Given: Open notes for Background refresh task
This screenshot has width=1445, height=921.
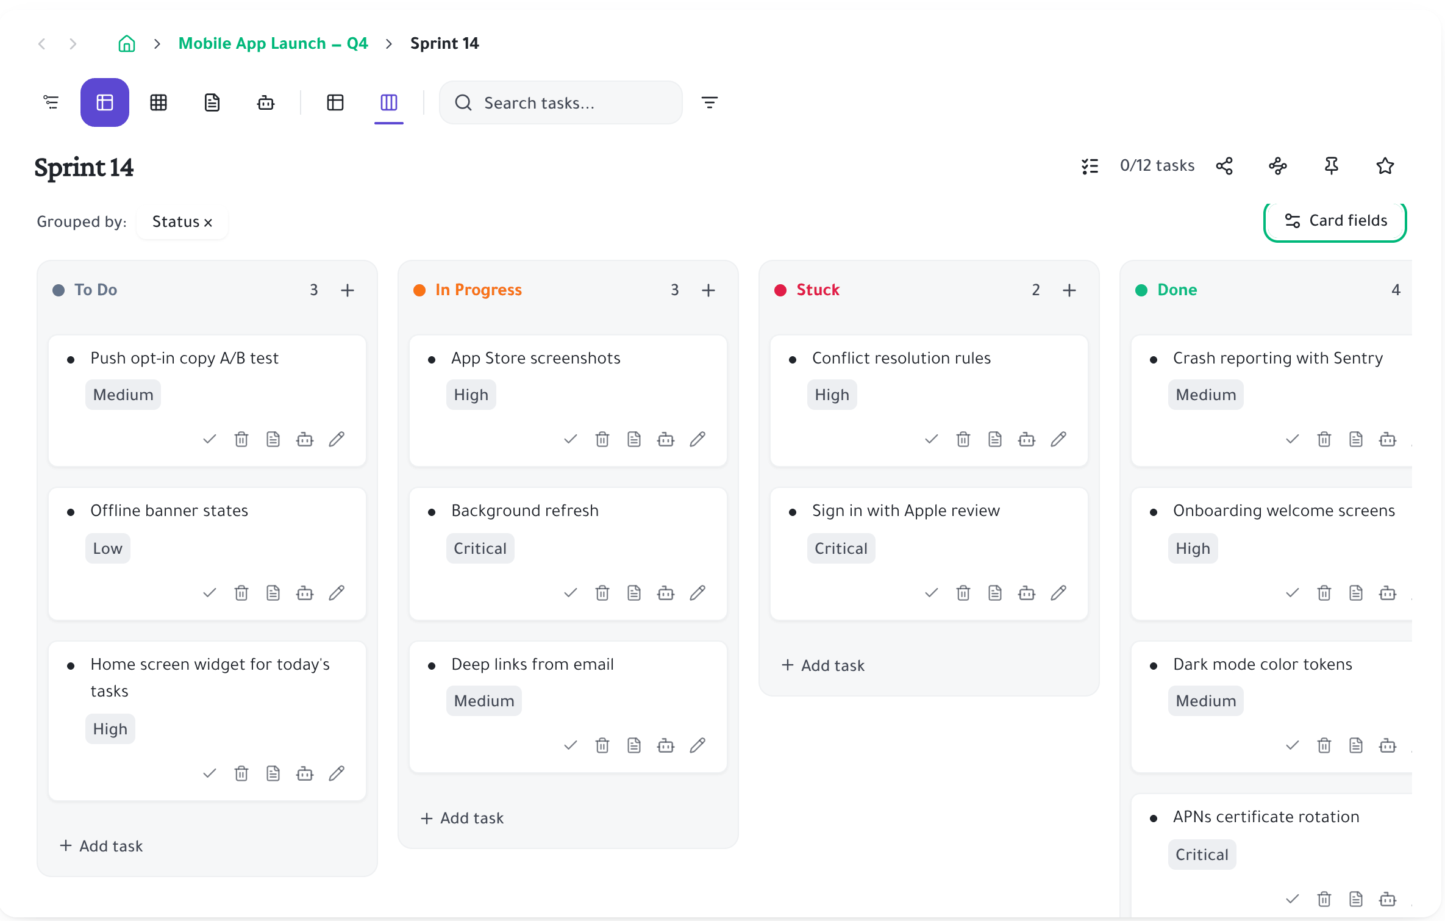Looking at the screenshot, I should 634,593.
